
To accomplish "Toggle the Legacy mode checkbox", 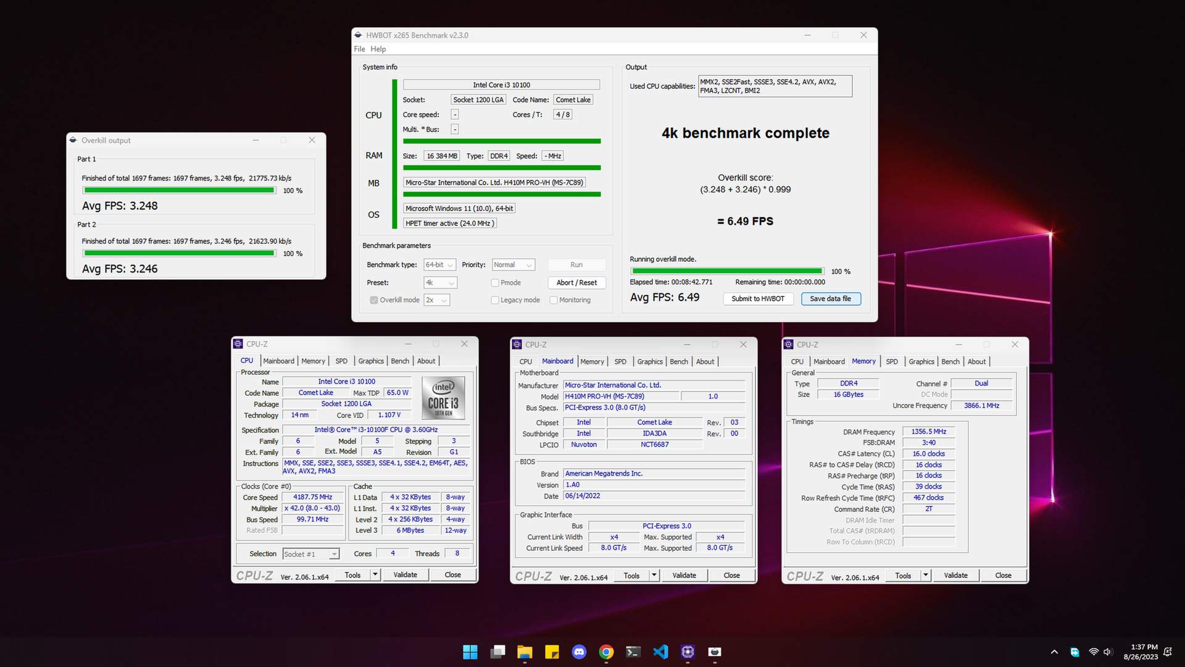I will coord(495,300).
